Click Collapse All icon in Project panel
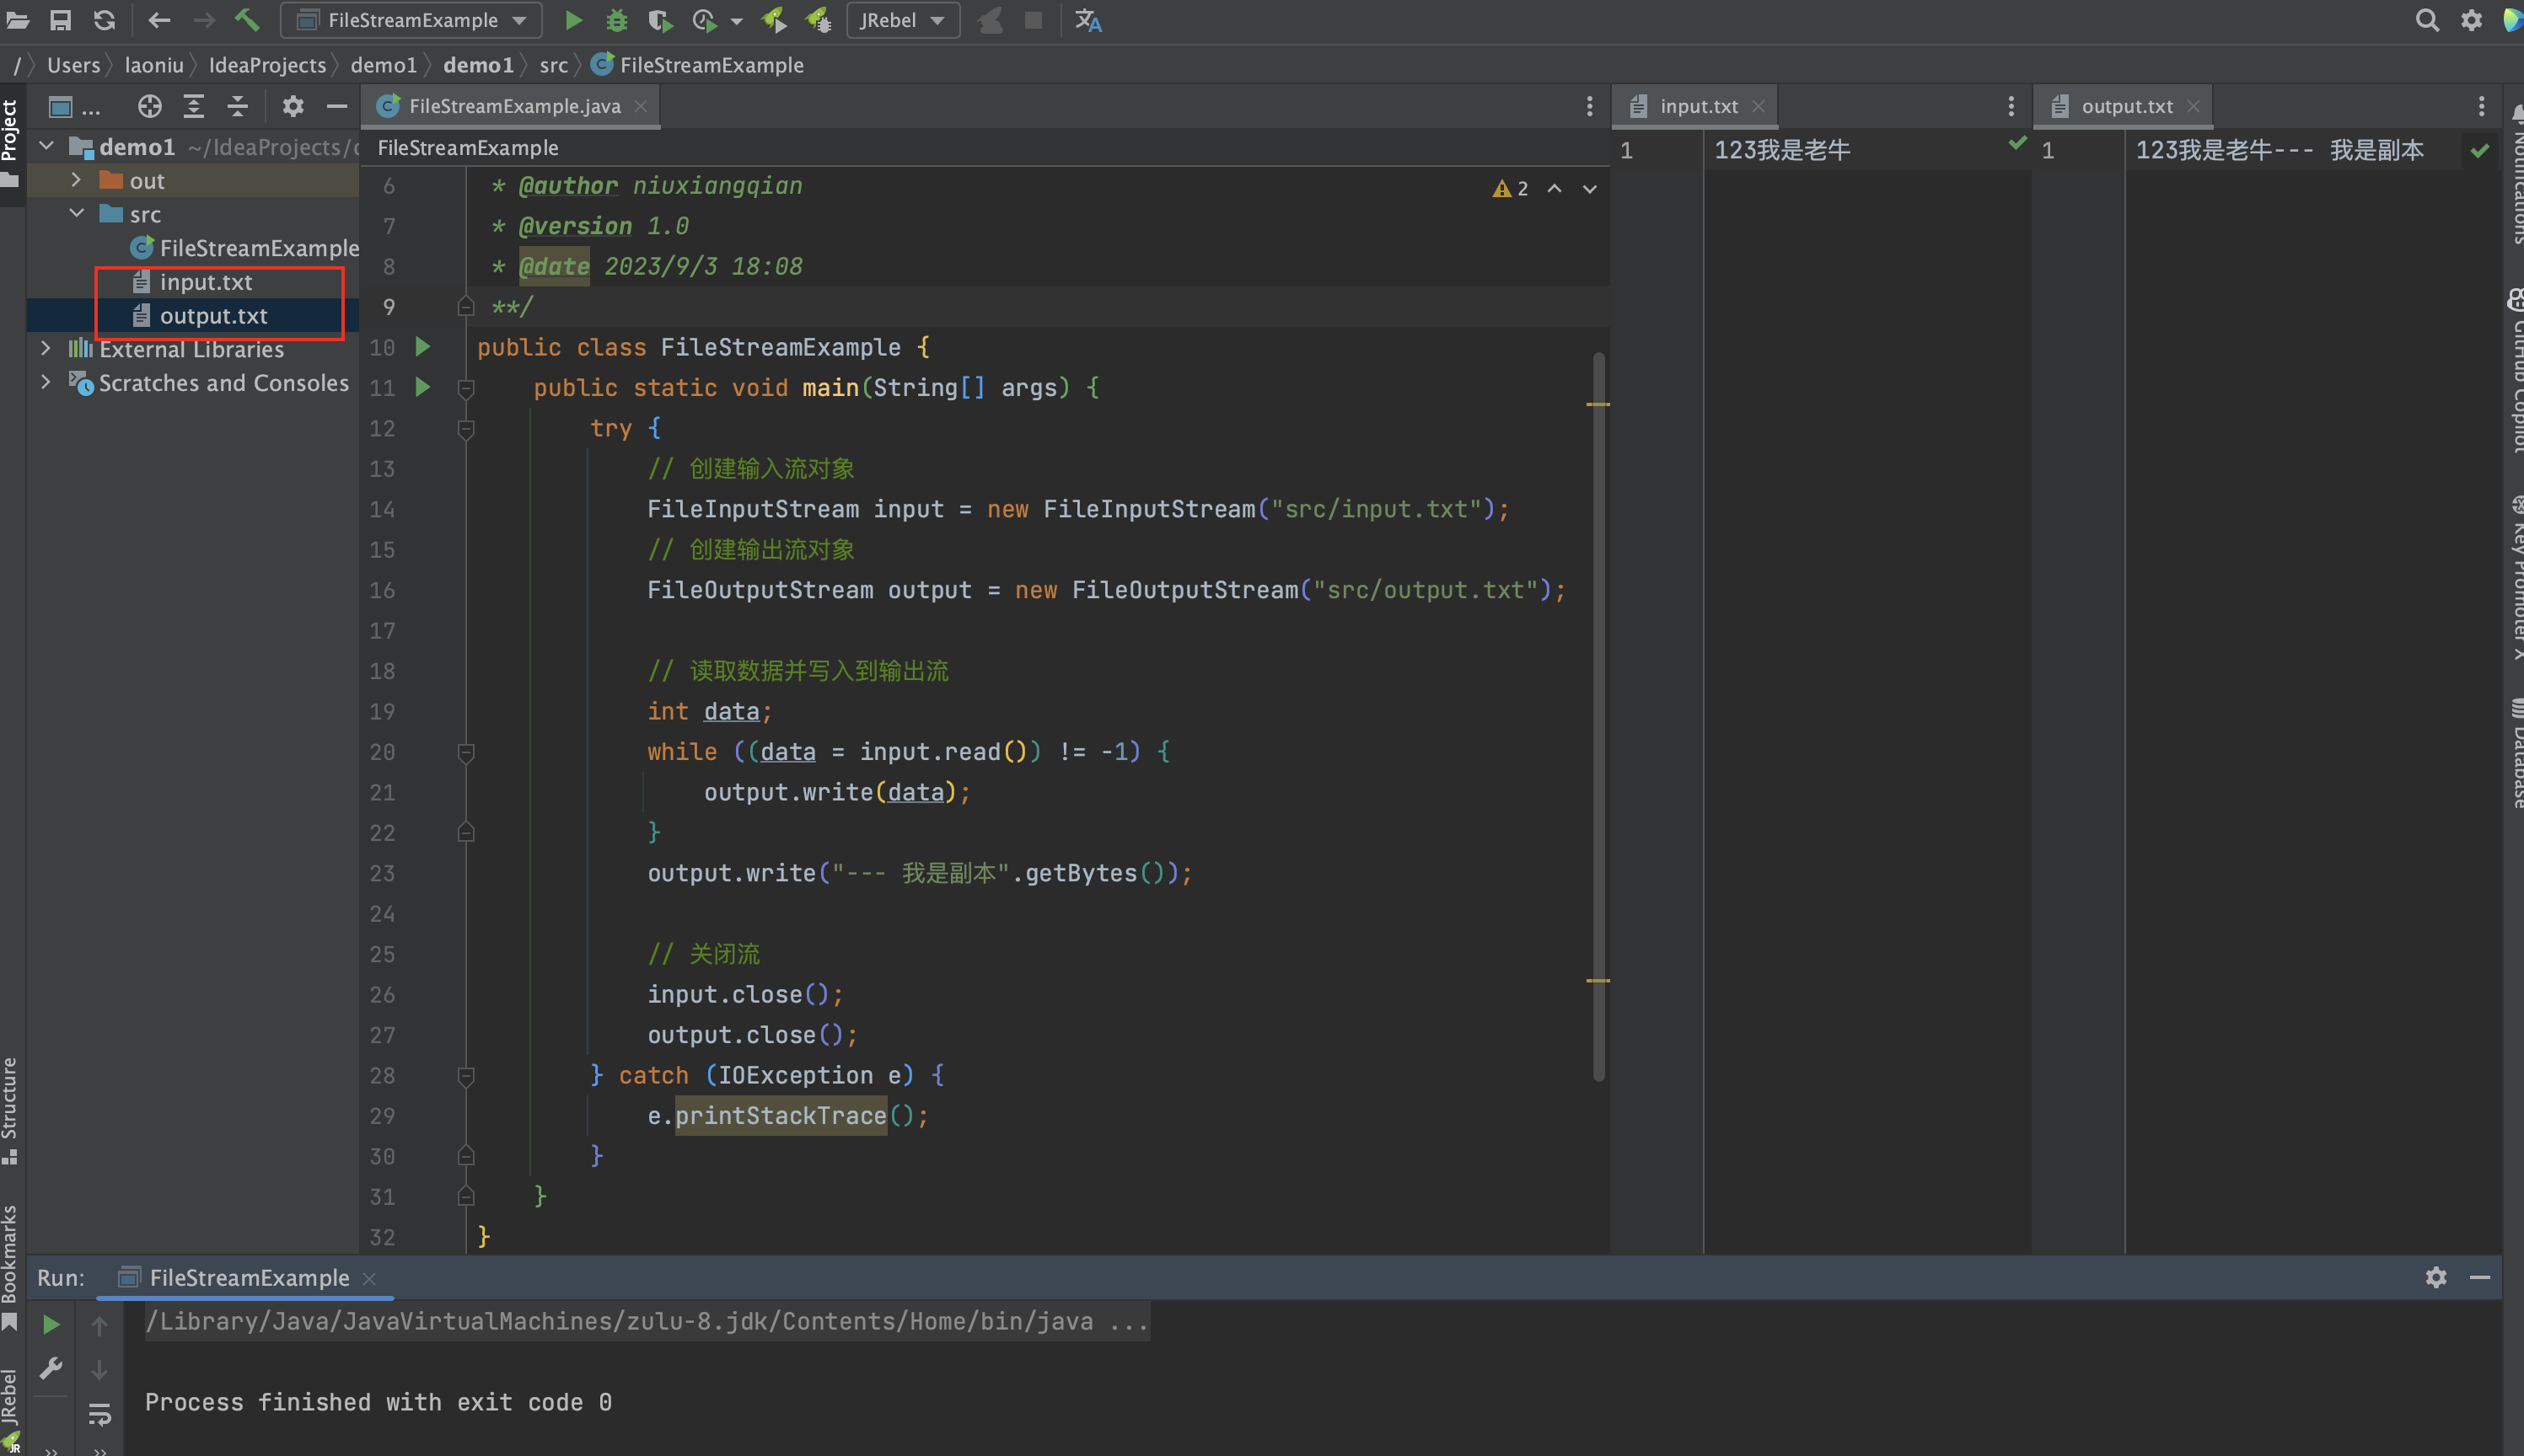2524x1456 pixels. click(237, 106)
